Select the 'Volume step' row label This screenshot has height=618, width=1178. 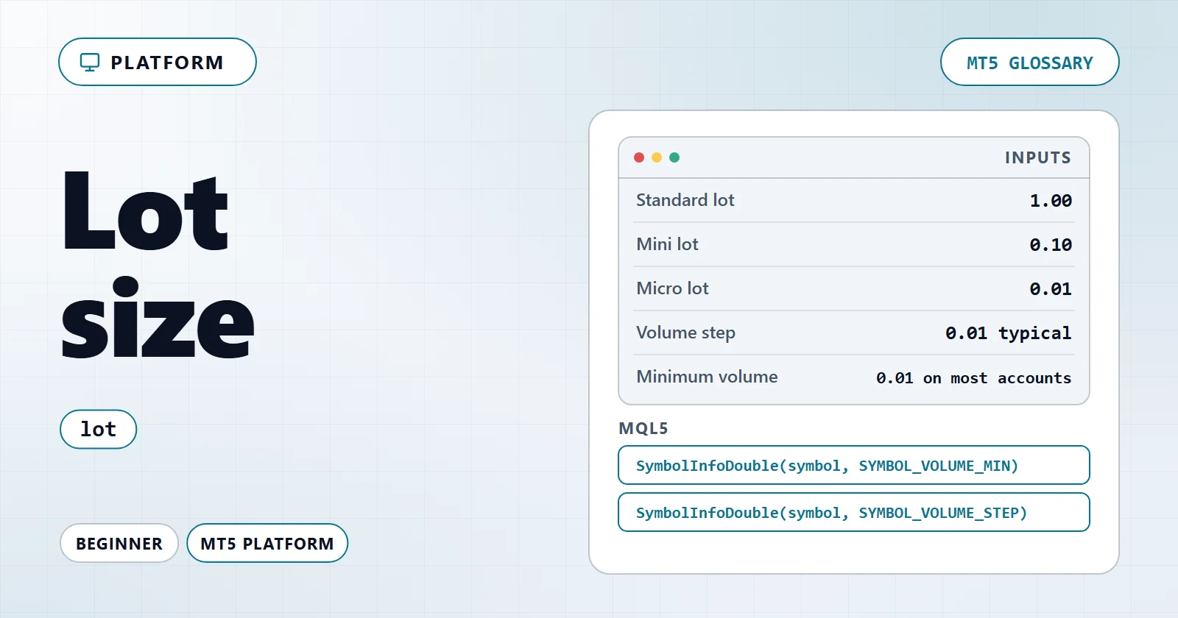[x=686, y=333]
